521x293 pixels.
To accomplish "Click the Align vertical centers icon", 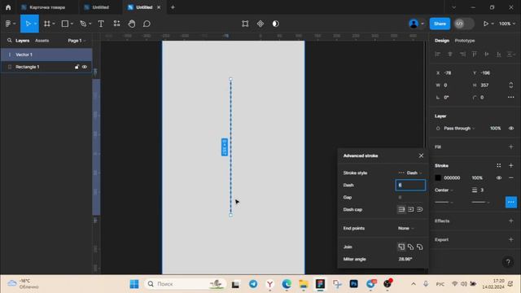I will [x=487, y=55].
